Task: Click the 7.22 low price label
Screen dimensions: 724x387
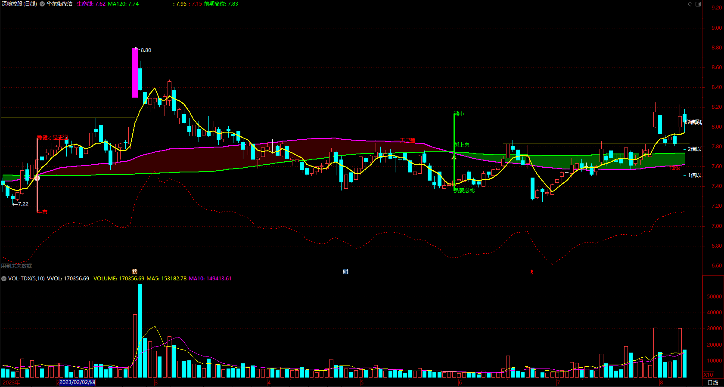Action: point(23,204)
